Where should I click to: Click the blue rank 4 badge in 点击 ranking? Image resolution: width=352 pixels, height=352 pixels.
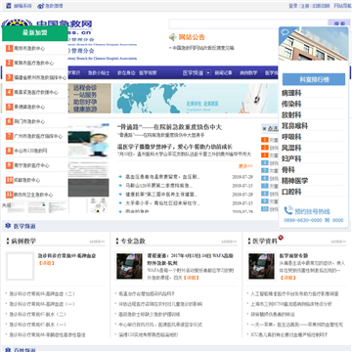(265, 162)
